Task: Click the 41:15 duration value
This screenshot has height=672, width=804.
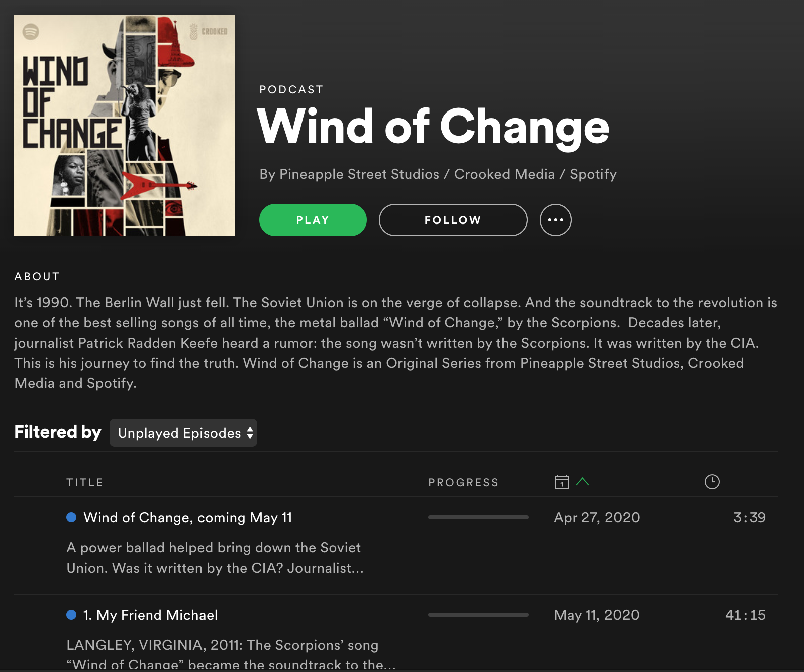Action: [745, 615]
